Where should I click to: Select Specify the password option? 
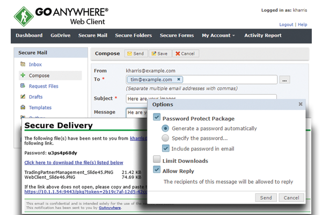[x=165, y=138]
